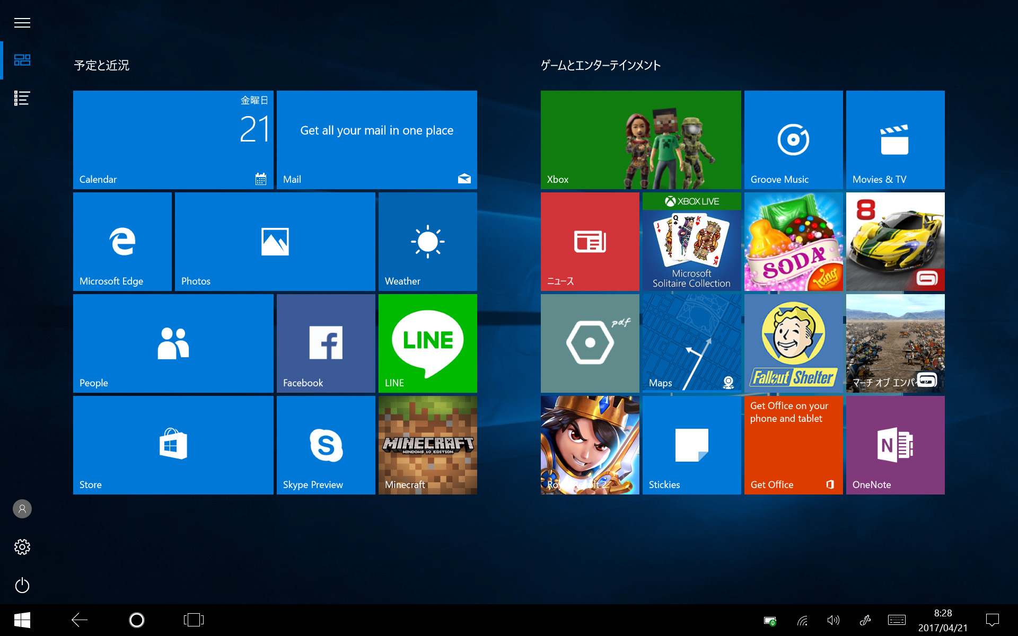Screen dimensions: 1018x636
Task: Open the Mail tile
Action: (376, 139)
